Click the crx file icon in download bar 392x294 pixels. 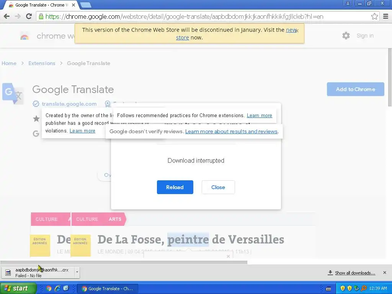[x=8, y=273]
